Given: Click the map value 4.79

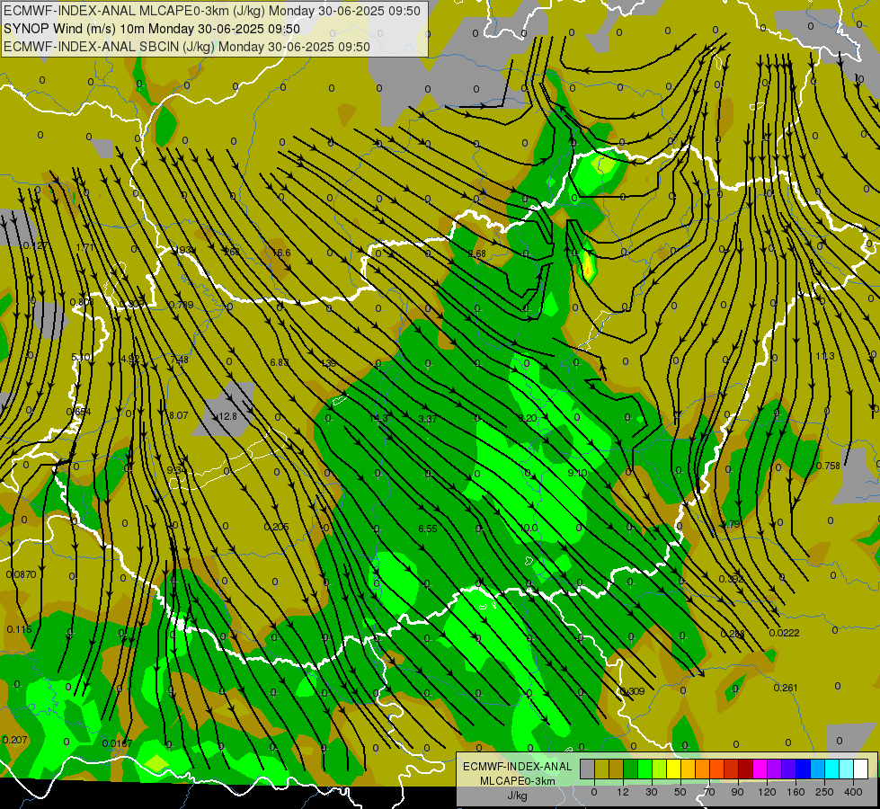Looking at the screenshot, I should [x=731, y=524].
